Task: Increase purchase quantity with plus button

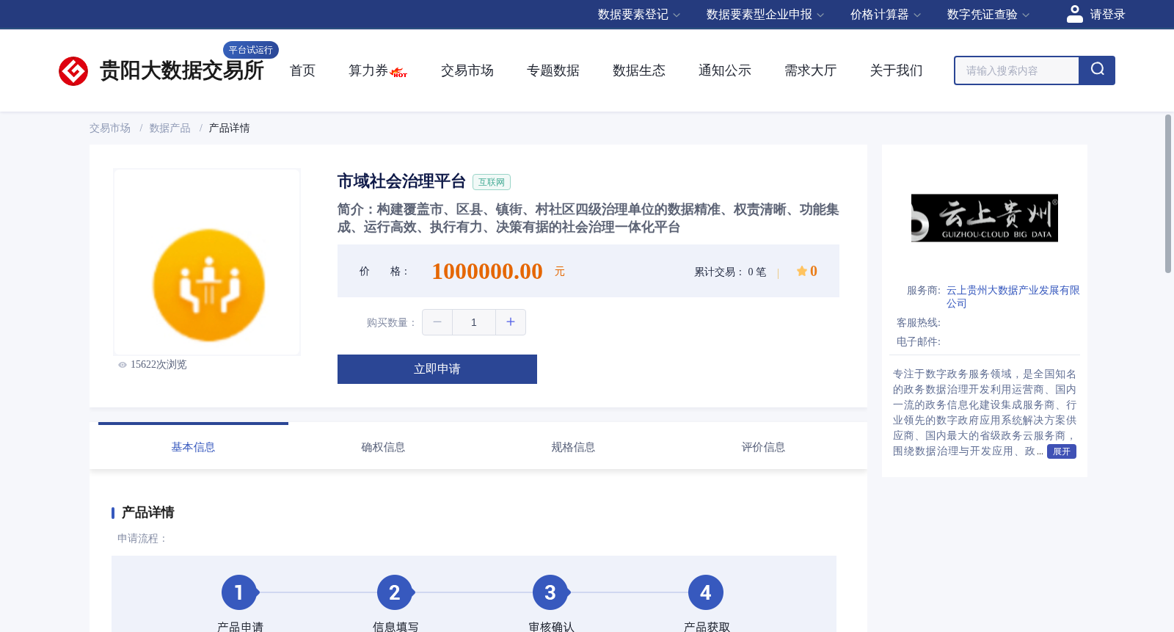Action: tap(511, 322)
